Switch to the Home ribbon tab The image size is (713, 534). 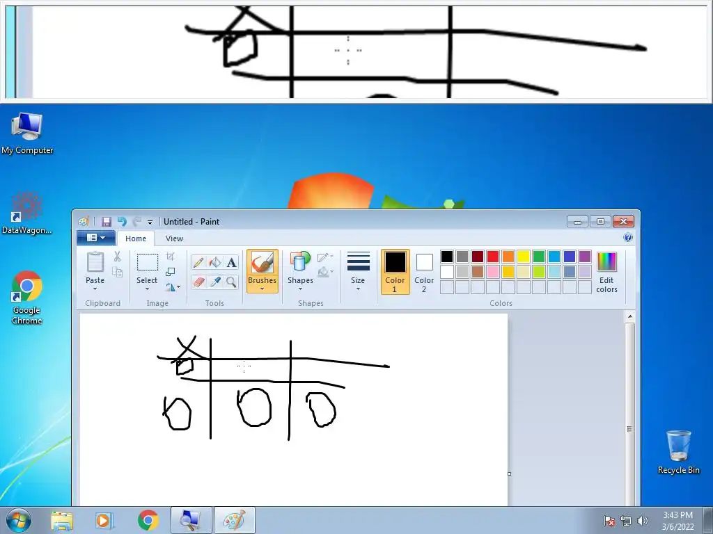point(136,238)
